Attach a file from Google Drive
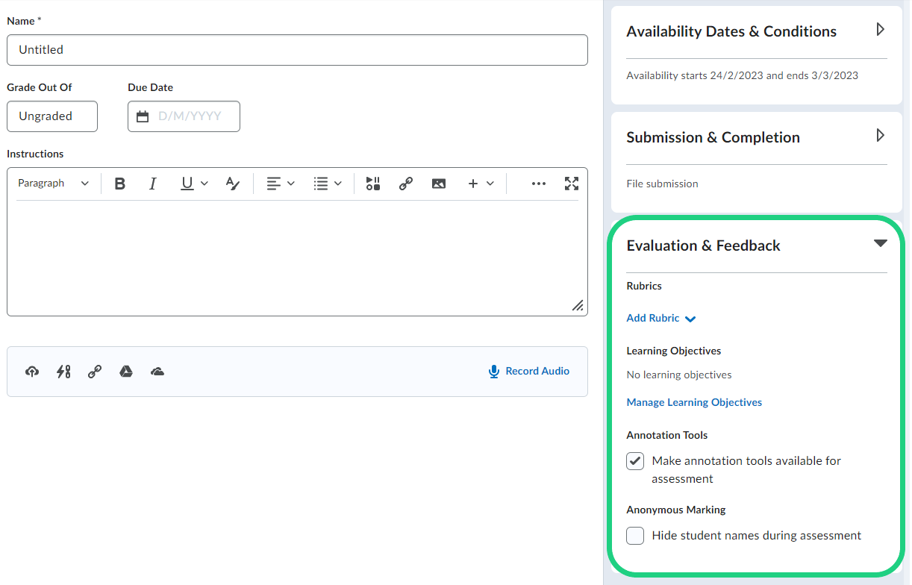912x585 pixels. coord(126,372)
